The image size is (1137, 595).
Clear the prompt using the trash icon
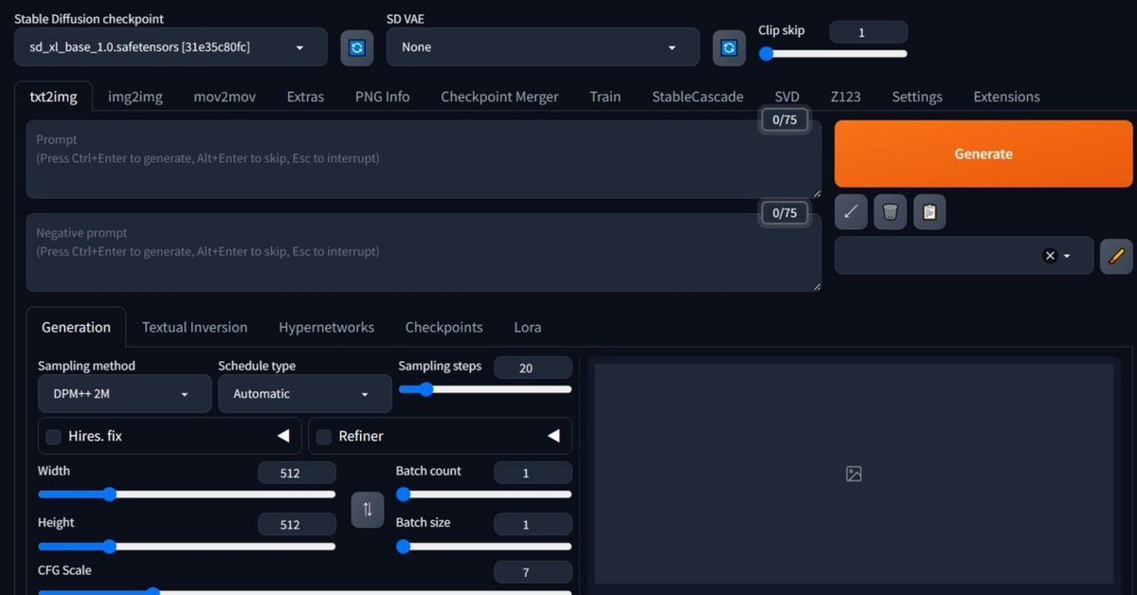coord(890,211)
